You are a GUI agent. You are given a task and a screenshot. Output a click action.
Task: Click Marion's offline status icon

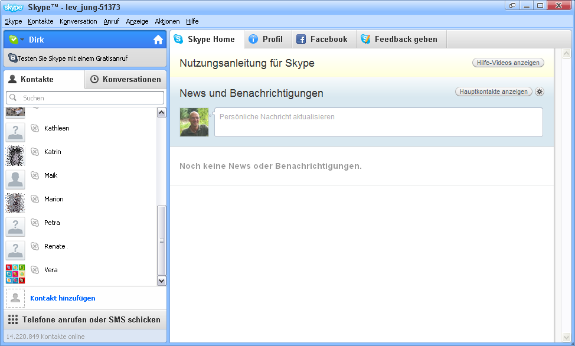point(35,199)
